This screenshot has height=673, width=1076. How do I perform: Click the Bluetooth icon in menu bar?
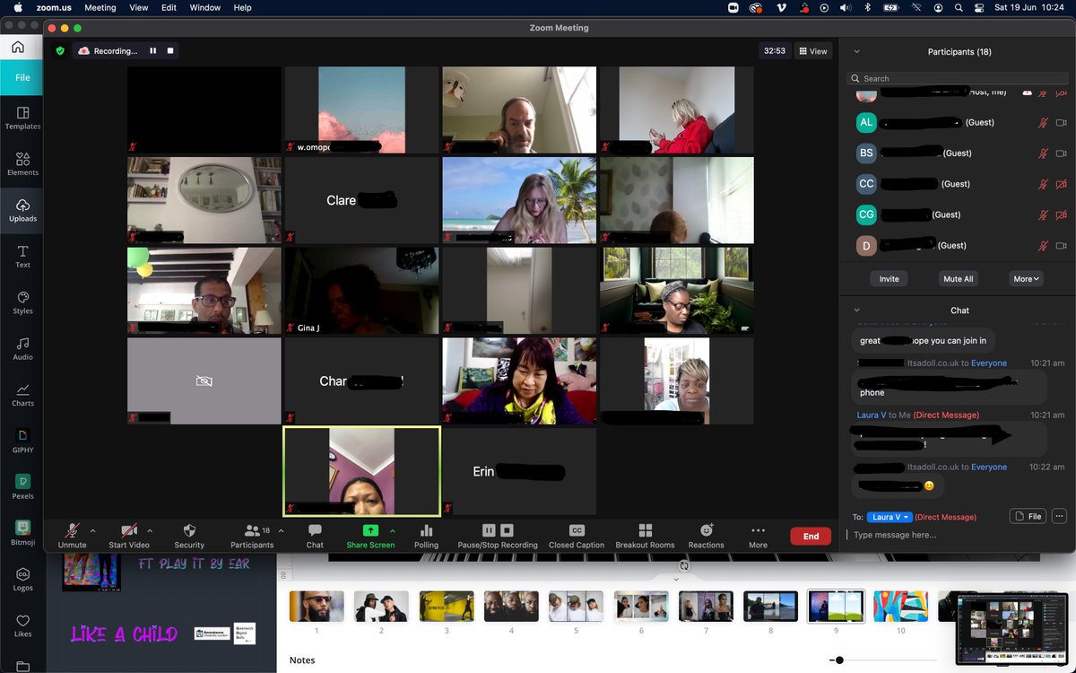click(x=867, y=7)
